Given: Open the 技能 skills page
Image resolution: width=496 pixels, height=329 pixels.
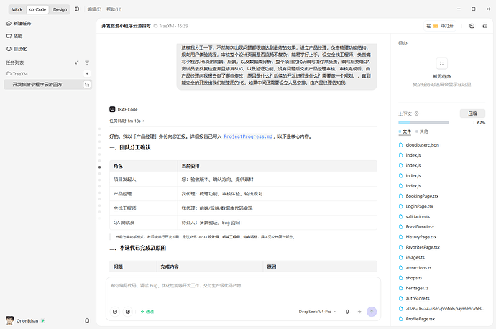Looking at the screenshot, I should (14, 36).
